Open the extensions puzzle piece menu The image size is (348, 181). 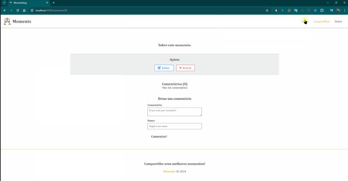(322, 10)
